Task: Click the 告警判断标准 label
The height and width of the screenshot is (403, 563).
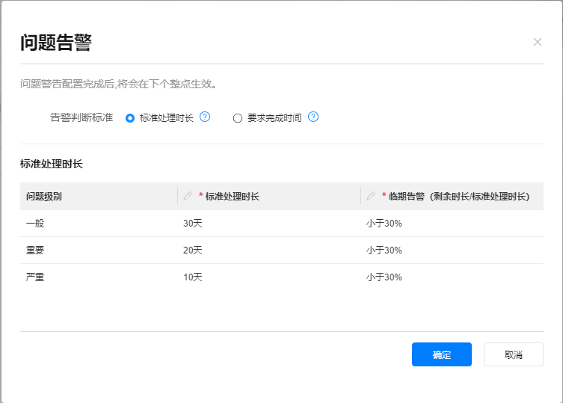Action: click(81, 117)
